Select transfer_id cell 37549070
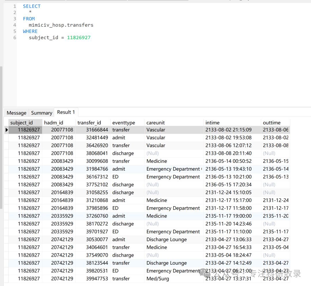Image resolution: width=311 pixels, height=286 pixels. (x=93, y=255)
